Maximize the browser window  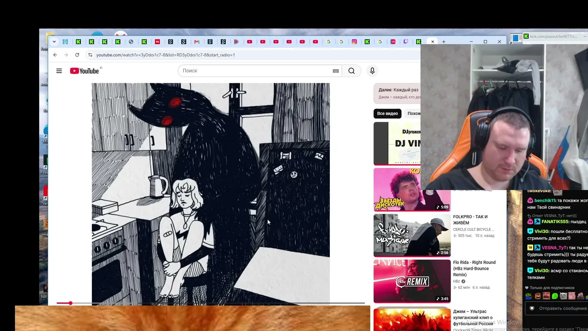(485, 42)
